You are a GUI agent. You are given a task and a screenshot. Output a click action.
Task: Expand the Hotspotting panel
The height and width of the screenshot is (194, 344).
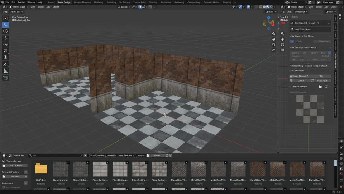290,66
